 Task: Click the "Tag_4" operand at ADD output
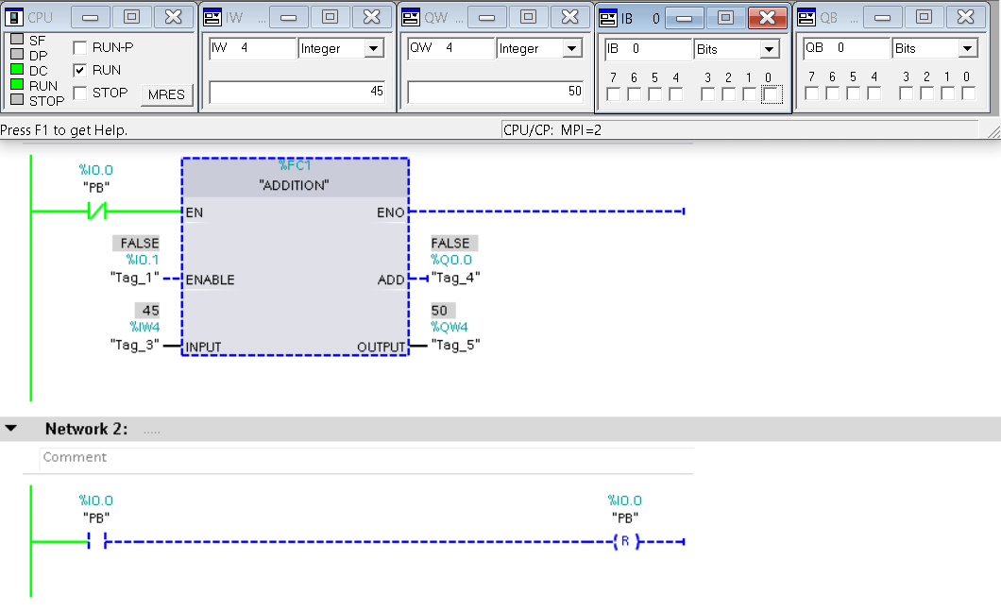[456, 278]
